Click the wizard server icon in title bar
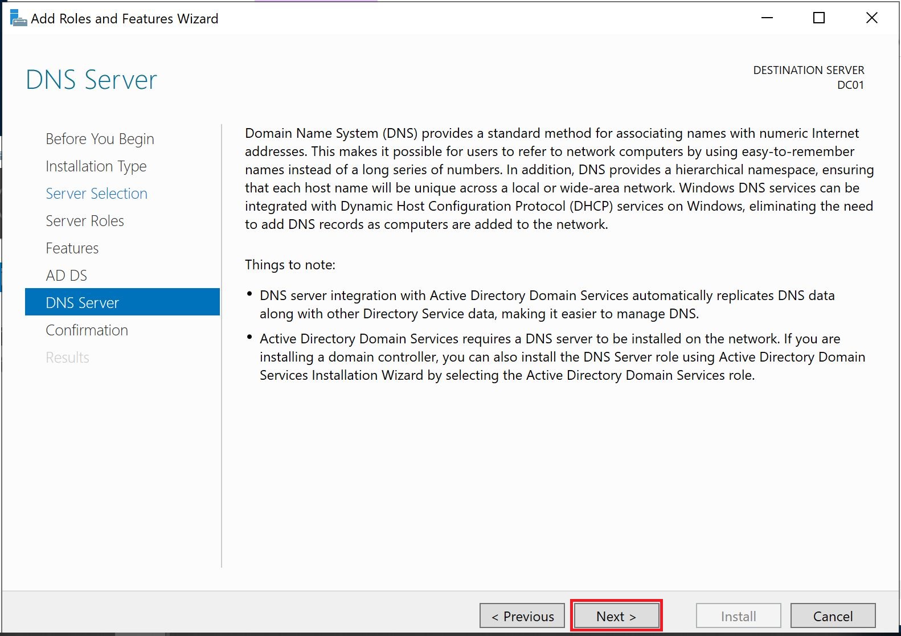 click(18, 18)
